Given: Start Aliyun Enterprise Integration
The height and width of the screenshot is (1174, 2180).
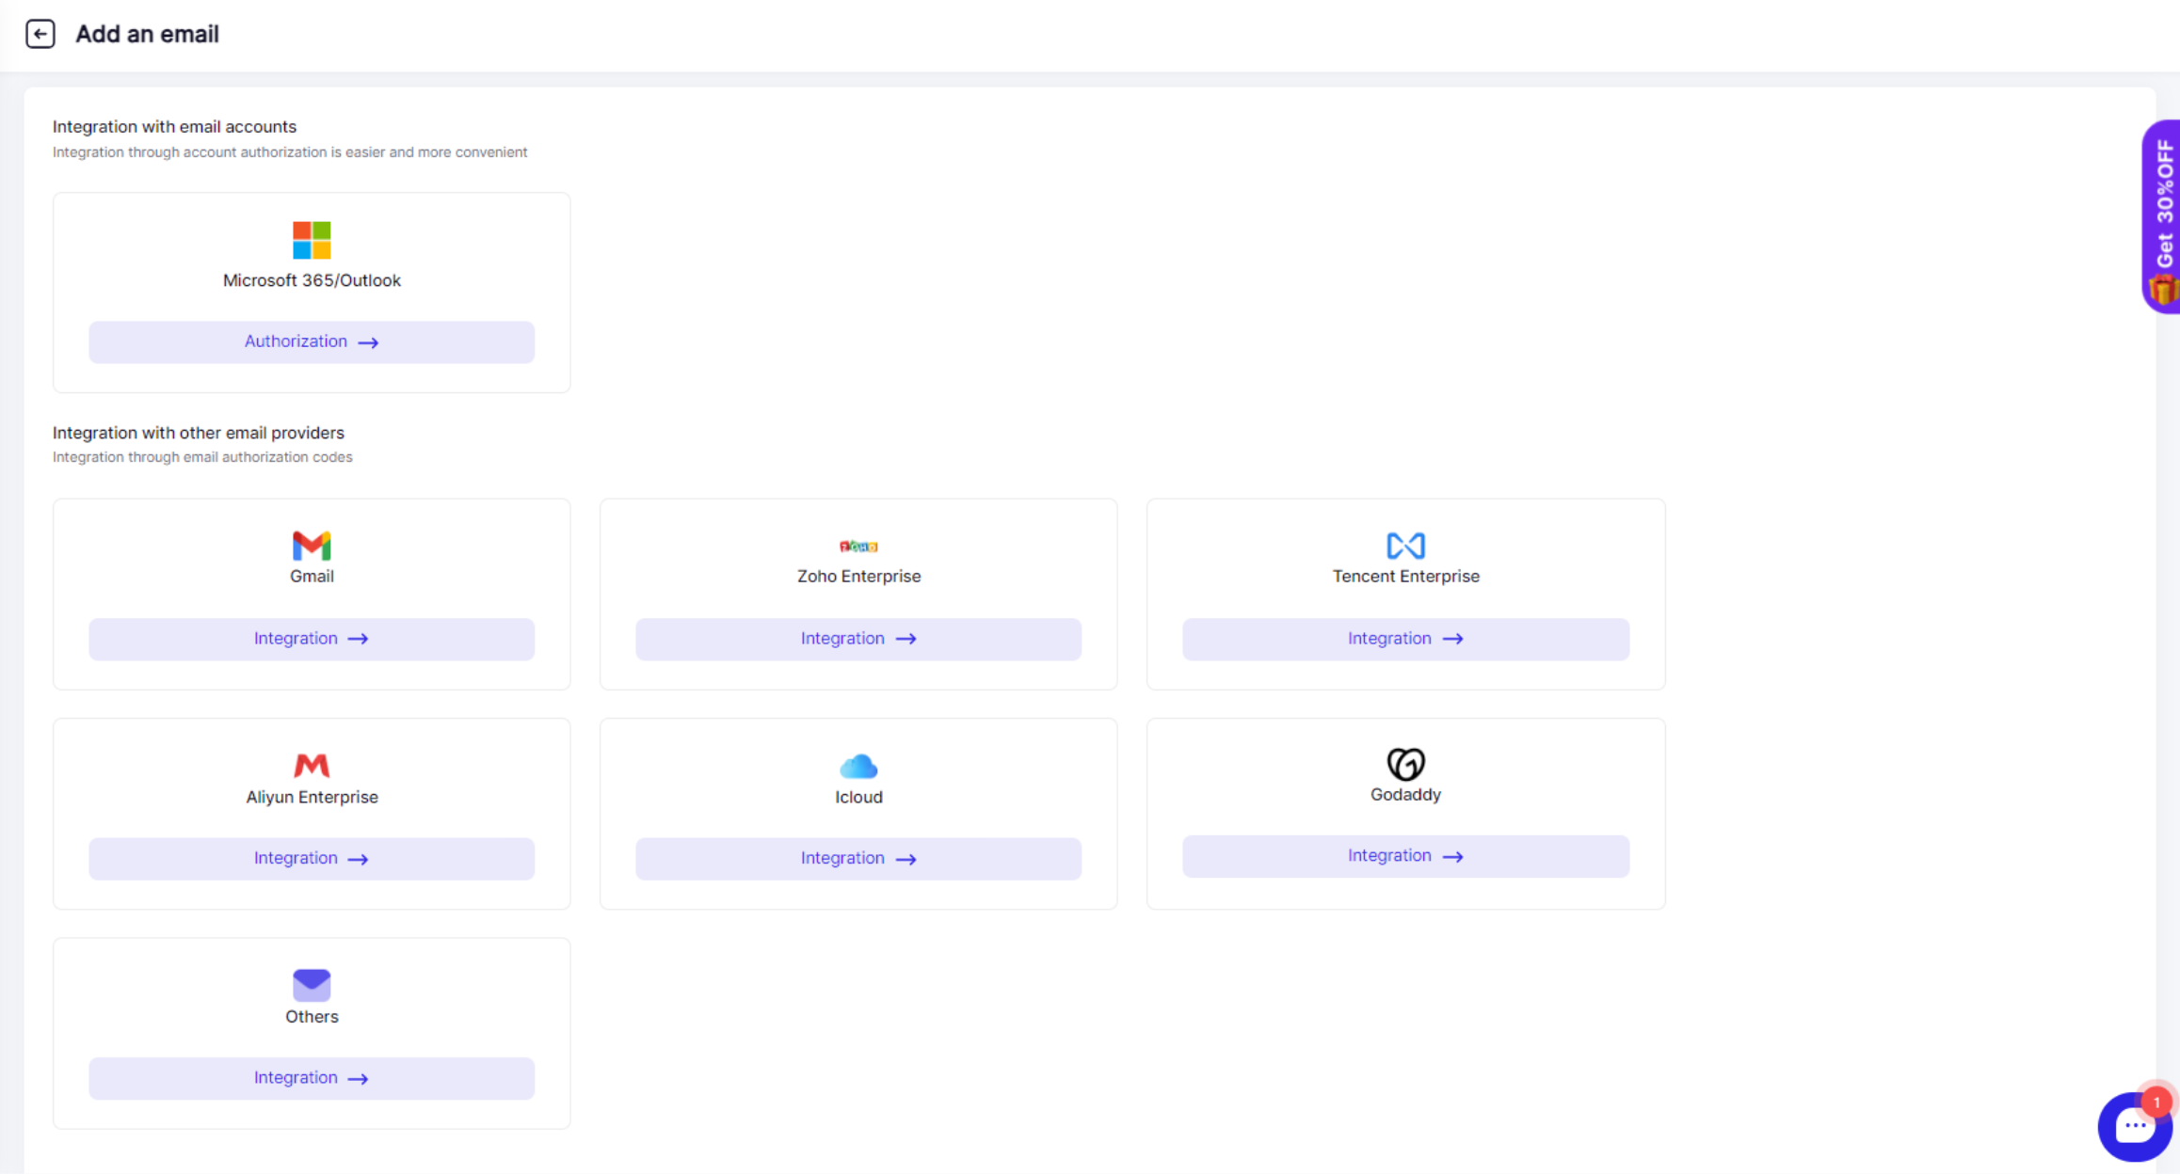Looking at the screenshot, I should tap(312, 859).
